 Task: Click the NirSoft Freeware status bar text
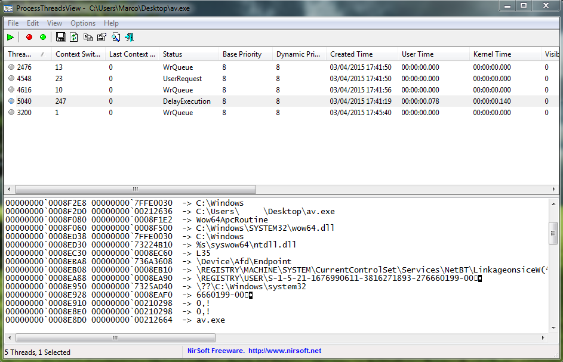coord(216,351)
